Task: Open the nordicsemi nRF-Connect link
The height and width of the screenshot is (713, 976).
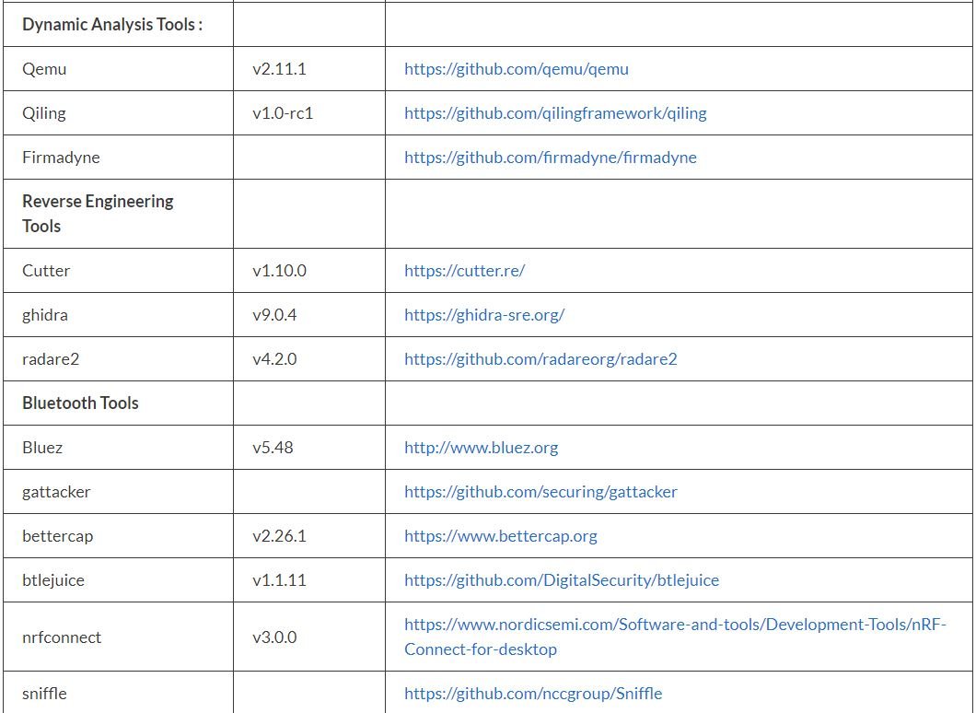Action: coord(675,637)
